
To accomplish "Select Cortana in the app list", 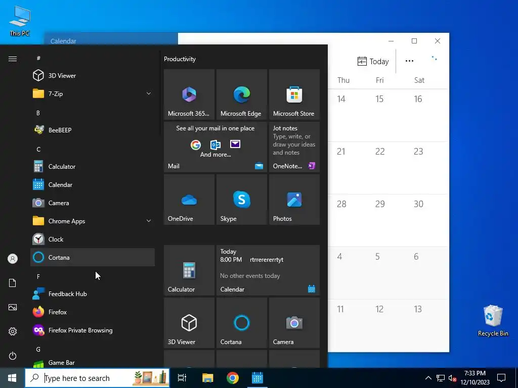I will click(x=93, y=257).
